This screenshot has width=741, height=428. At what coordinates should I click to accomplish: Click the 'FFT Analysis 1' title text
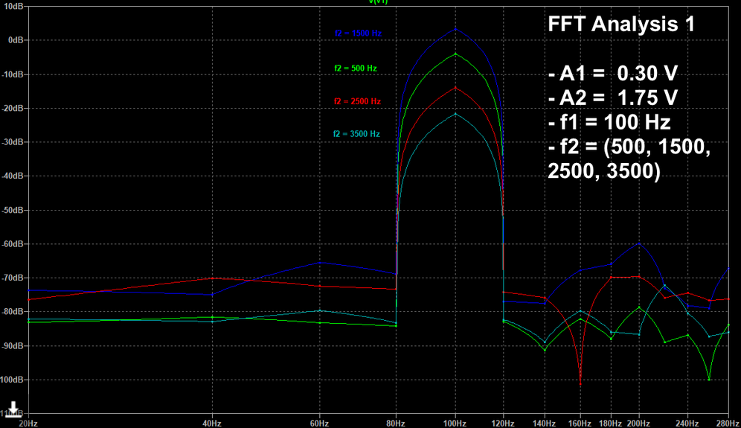(x=621, y=24)
